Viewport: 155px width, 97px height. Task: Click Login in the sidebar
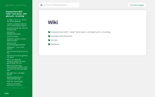point(6,93)
